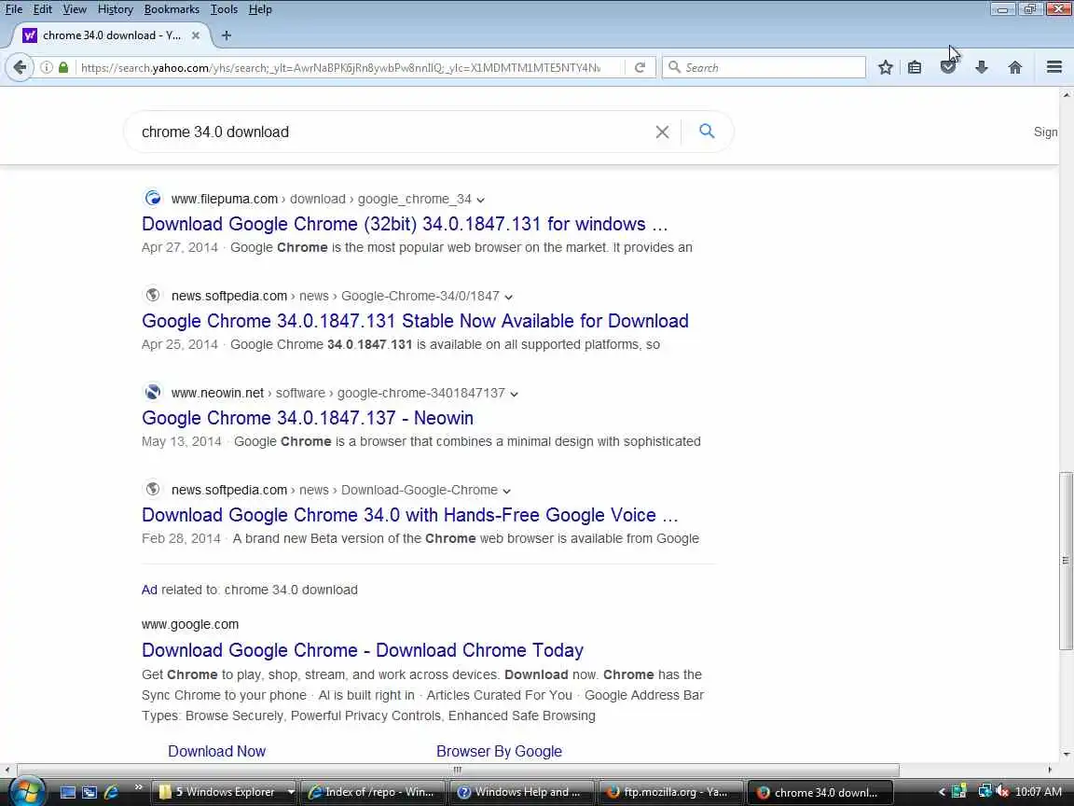Click the vertical scrollbar thumb
Viewport: 1074px width, 806px height.
1066,561
